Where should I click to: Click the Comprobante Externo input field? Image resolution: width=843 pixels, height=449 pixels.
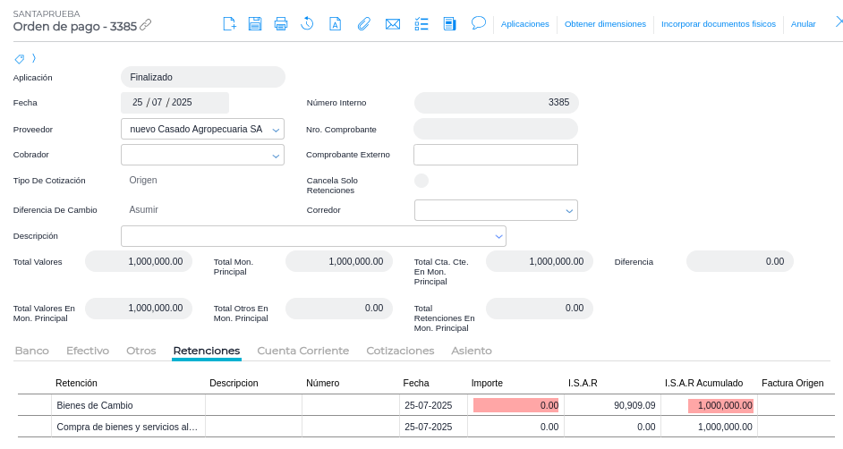click(x=495, y=155)
